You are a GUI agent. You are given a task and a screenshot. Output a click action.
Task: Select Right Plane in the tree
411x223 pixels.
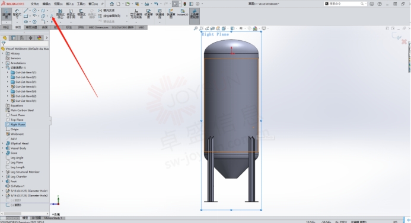tap(15, 124)
